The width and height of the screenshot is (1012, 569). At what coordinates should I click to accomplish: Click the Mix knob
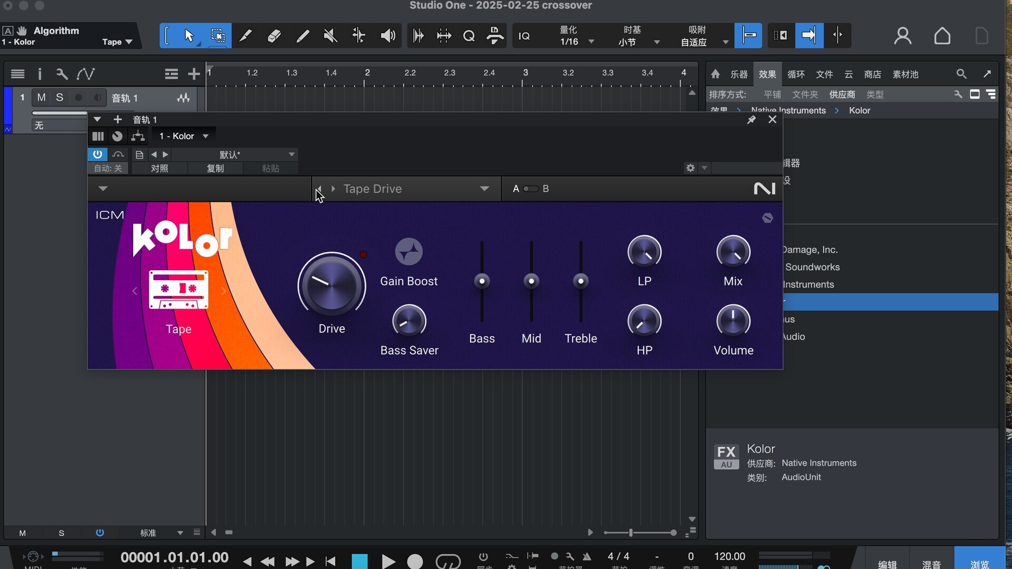pyautogui.click(x=733, y=251)
